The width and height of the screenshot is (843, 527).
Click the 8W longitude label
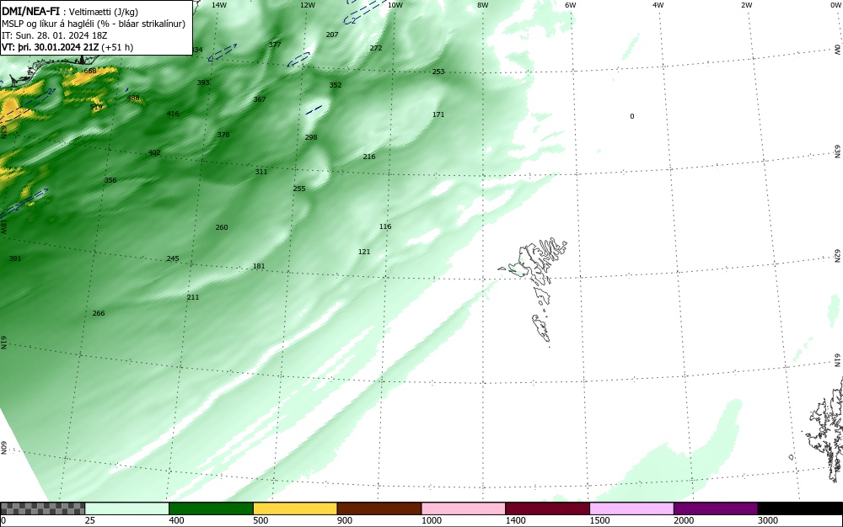(x=483, y=5)
